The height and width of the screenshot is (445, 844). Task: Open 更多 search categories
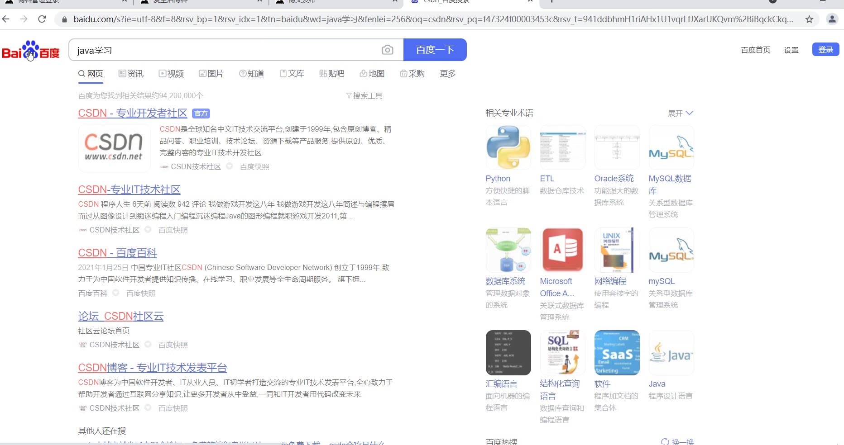pos(448,74)
